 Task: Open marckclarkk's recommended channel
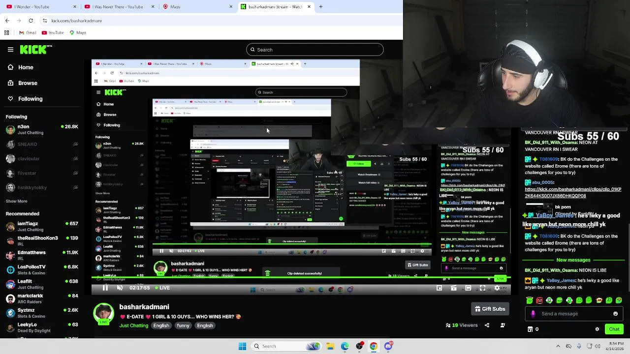click(42, 298)
